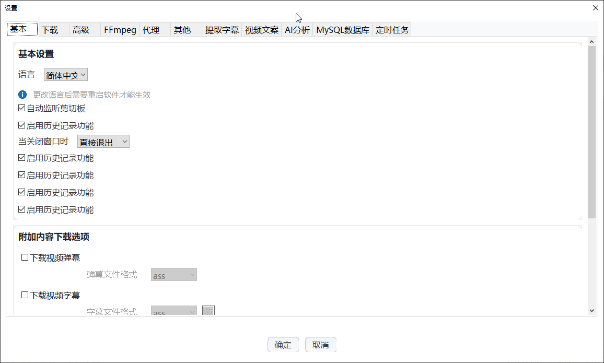This screenshot has width=604, height=363.
Task: Open subtitle format settings via gear icon
Action: [208, 311]
